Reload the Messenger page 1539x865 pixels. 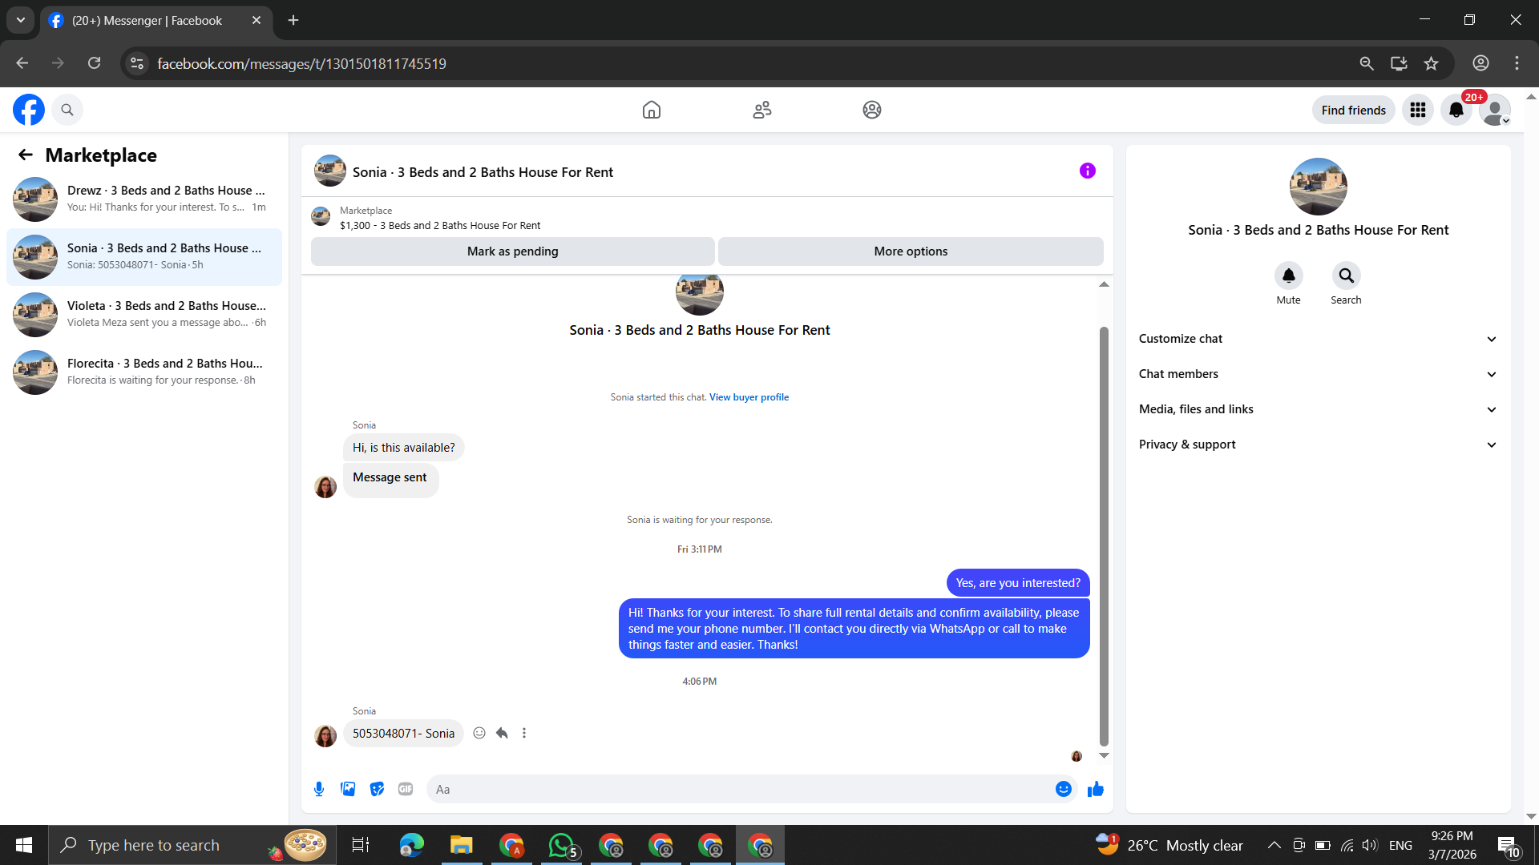click(94, 63)
